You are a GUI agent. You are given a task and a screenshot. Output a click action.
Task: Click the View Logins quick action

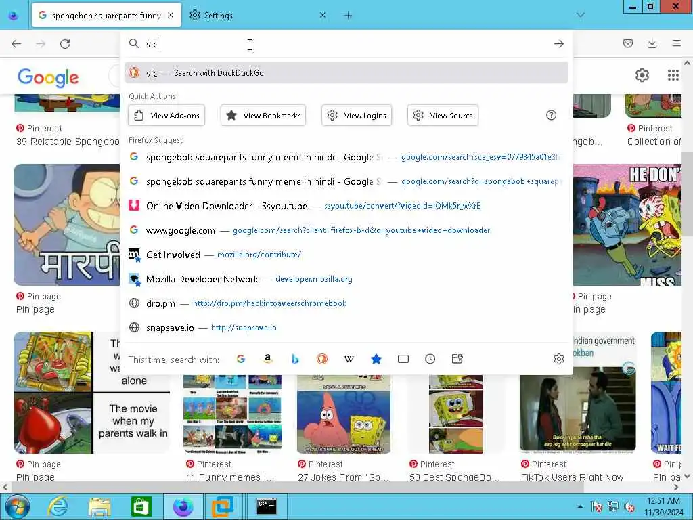pos(357,115)
